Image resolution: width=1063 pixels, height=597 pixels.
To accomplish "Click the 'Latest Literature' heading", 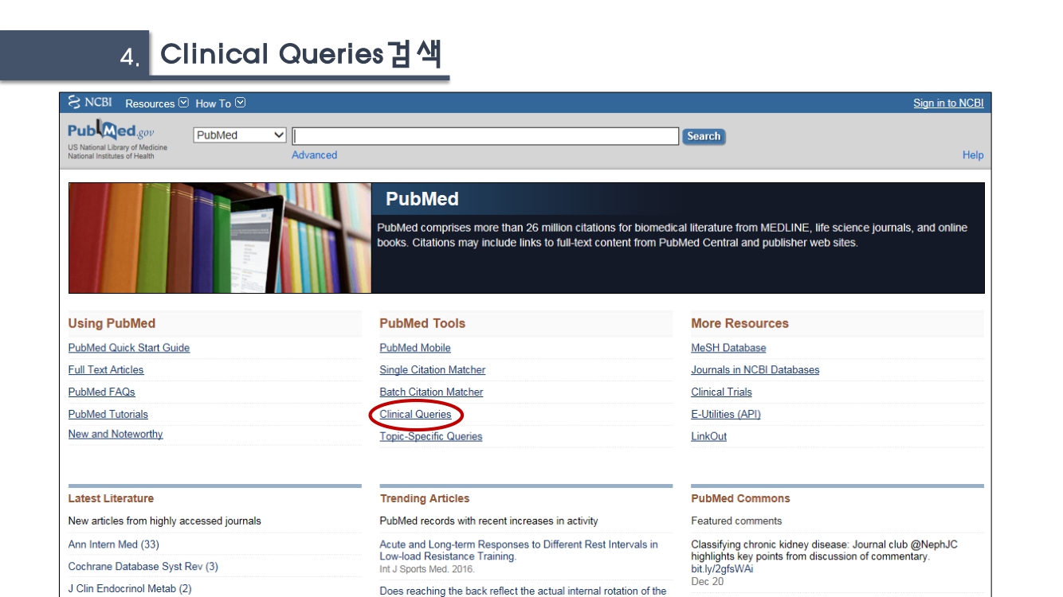I will coord(111,499).
